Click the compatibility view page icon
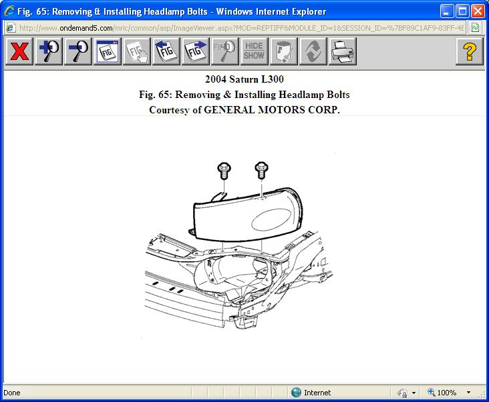The width and height of the screenshot is (489, 402). 475,28
